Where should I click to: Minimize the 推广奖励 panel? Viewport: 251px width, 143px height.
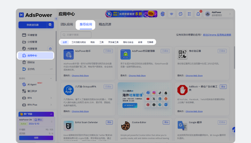[51, 114]
